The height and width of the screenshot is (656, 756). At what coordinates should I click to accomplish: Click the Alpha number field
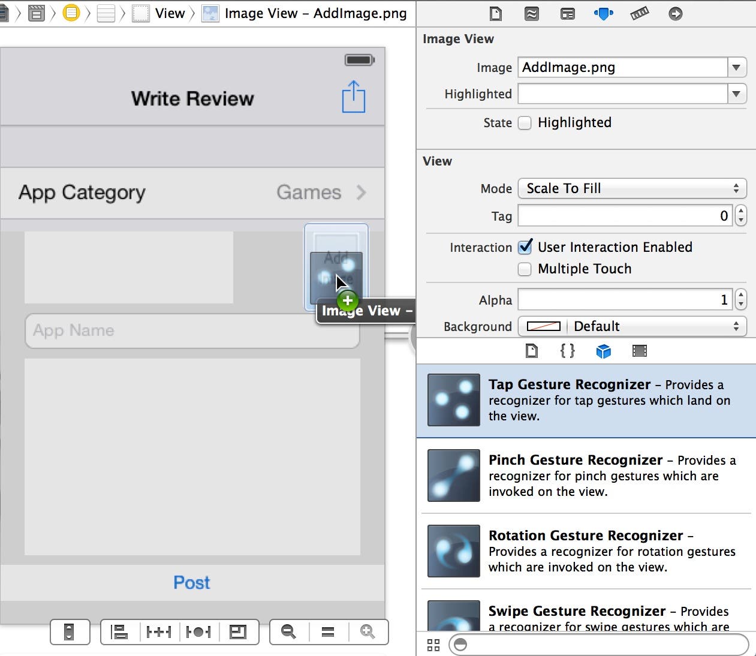pyautogui.click(x=626, y=299)
